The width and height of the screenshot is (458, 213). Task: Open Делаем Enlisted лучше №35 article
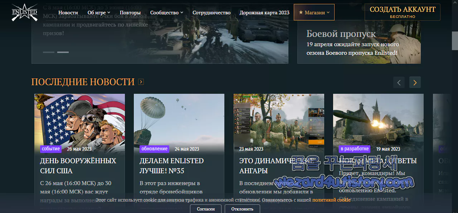pyautogui.click(x=172, y=166)
